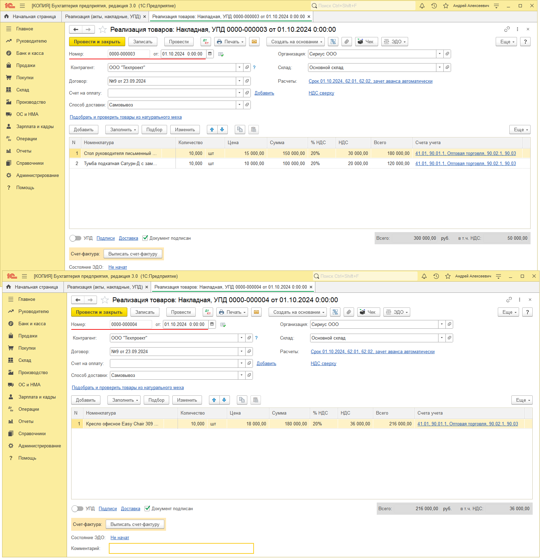Expand Склад dropdown in top window
This screenshot has width=540, height=558.
click(440, 67)
